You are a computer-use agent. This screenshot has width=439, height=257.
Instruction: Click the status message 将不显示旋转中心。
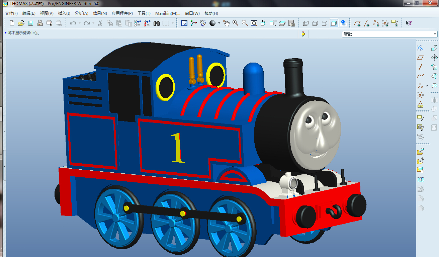(24, 33)
